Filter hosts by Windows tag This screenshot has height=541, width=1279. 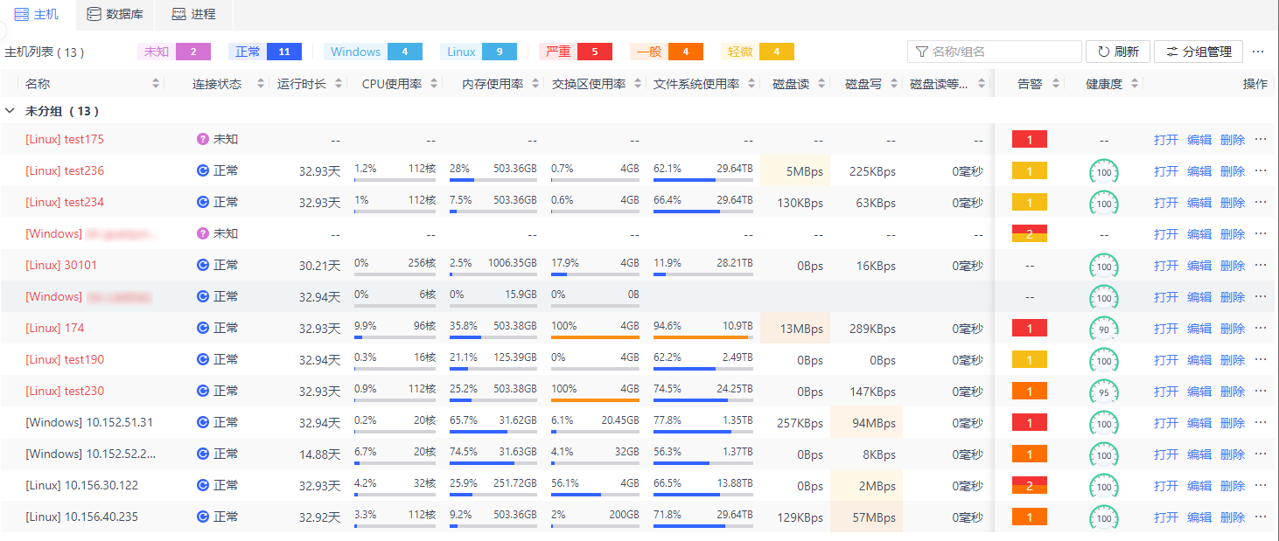coord(373,52)
